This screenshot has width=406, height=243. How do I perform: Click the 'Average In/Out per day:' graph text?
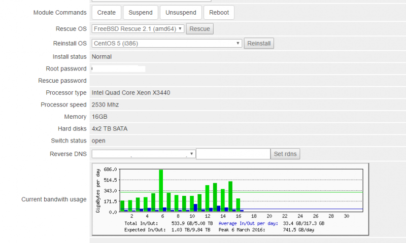[x=248, y=223]
